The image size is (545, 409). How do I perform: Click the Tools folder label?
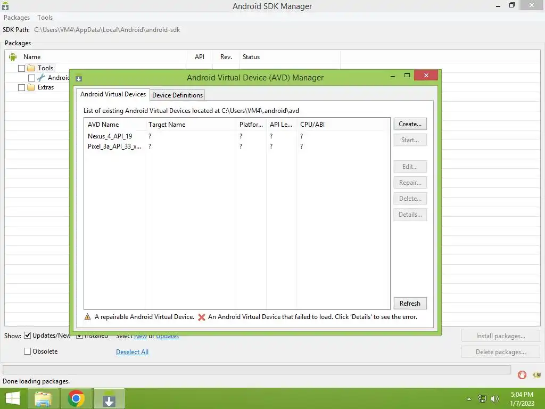(x=46, y=68)
